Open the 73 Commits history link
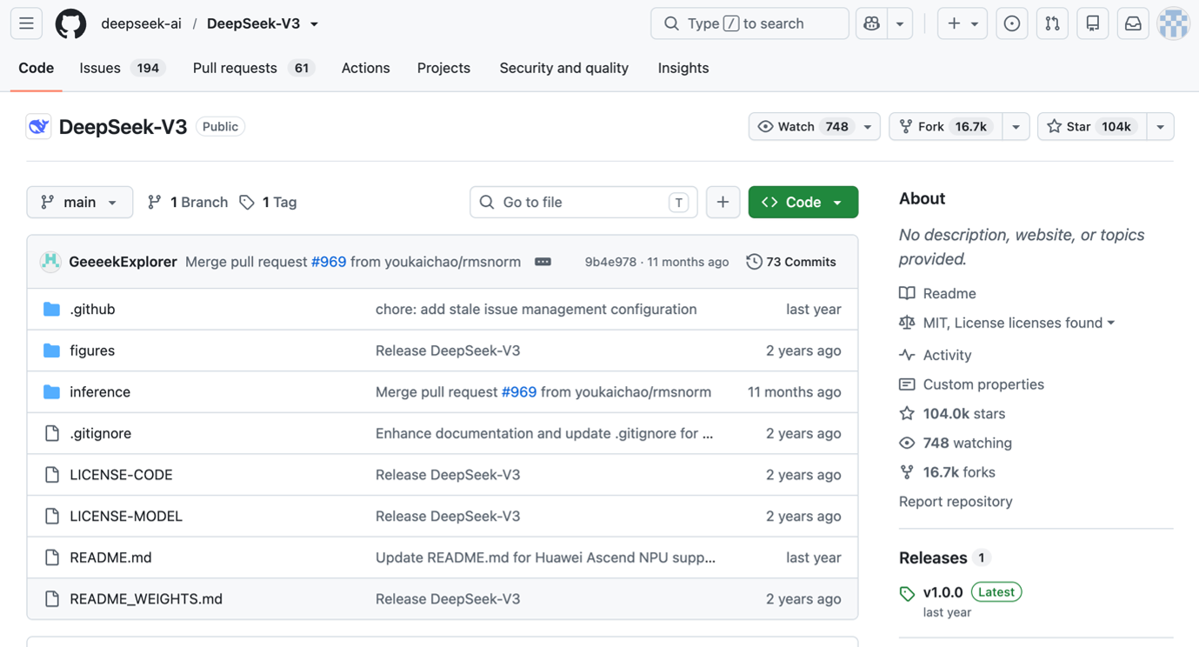1199x647 pixels. 791,262
